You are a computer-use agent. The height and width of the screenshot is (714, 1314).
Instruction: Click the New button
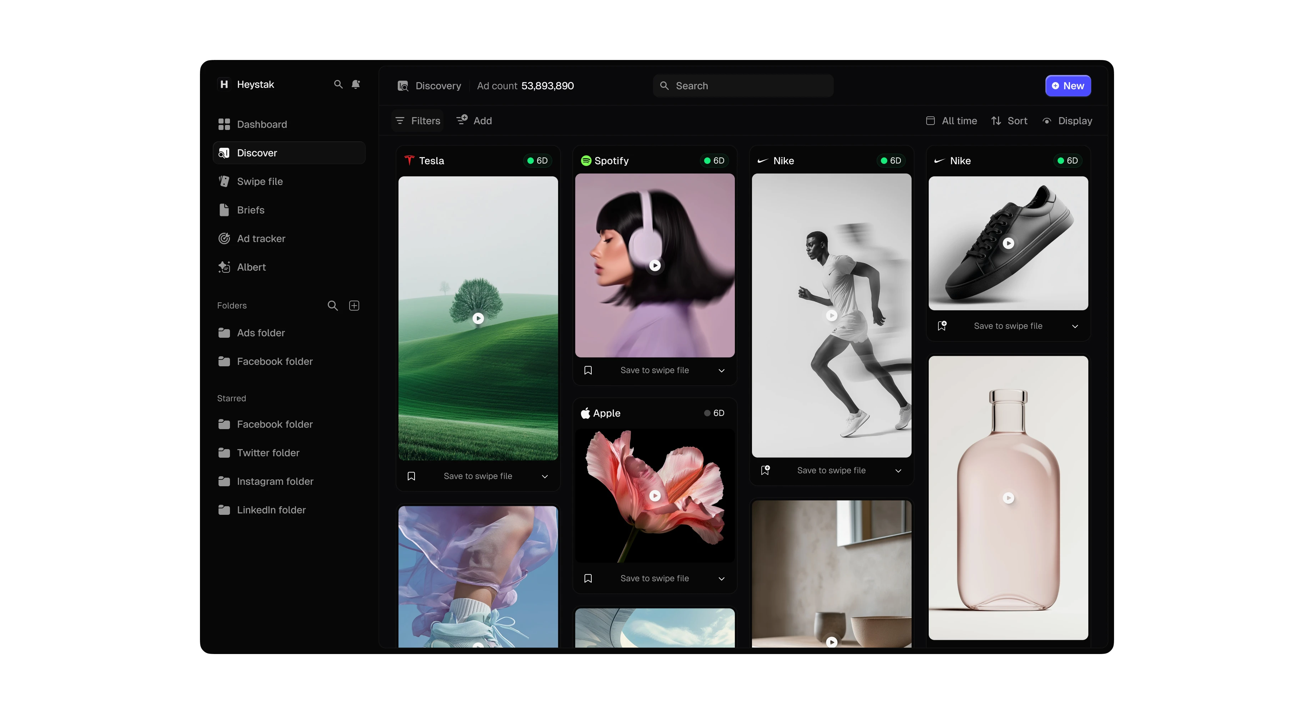pos(1068,86)
